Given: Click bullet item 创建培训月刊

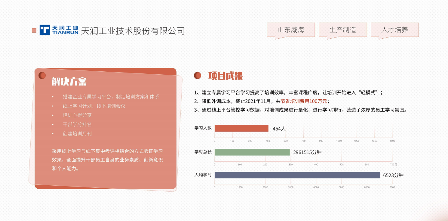Looking at the screenshot, I should coord(77,134).
